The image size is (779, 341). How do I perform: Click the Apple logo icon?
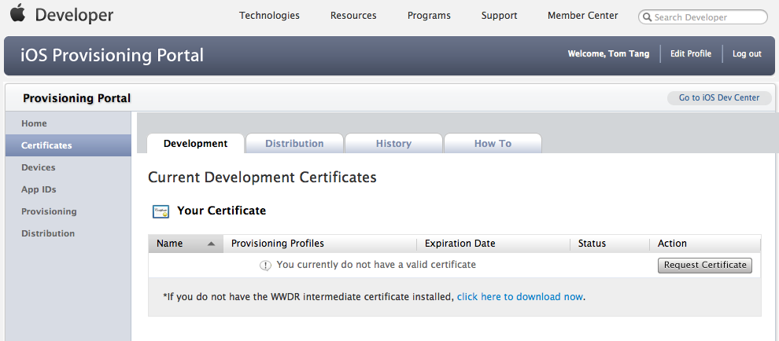pyautogui.click(x=18, y=13)
